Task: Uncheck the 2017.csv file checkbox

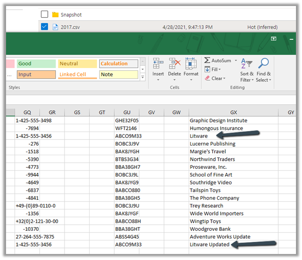Action: point(45,27)
